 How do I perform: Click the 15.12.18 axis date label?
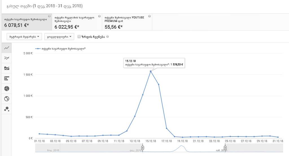[151, 141]
